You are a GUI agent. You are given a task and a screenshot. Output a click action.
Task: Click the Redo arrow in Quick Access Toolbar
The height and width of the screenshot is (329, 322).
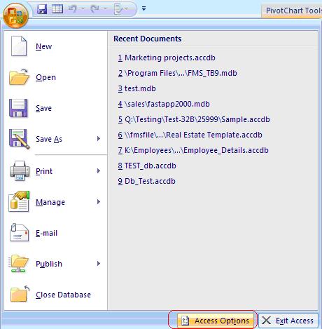tap(95, 9)
